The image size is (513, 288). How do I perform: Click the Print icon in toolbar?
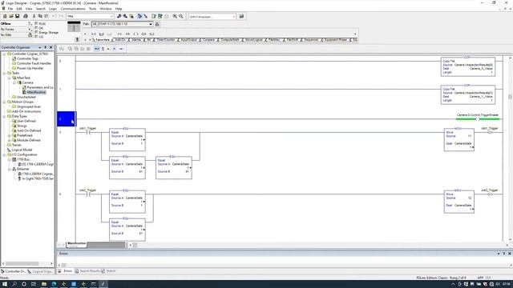coord(25,16)
